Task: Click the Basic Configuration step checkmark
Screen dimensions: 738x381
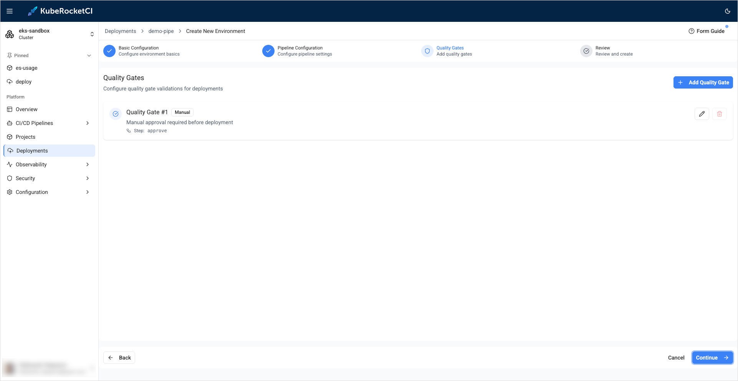Action: pyautogui.click(x=109, y=51)
